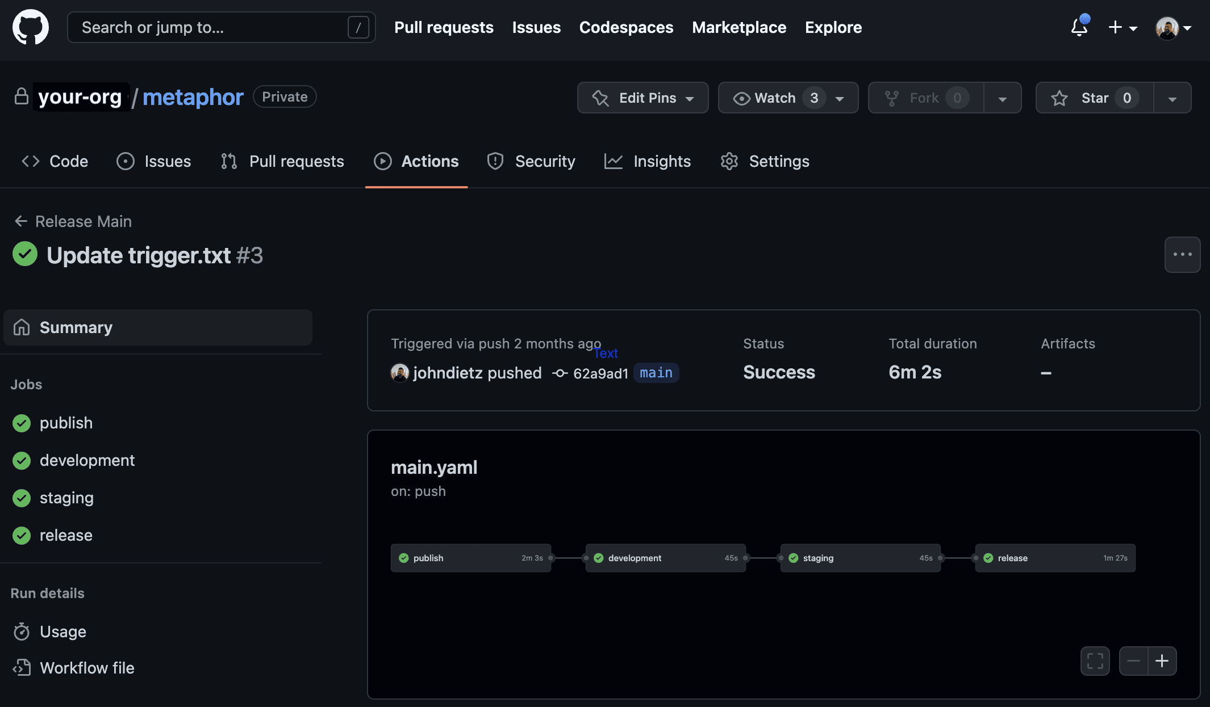Expand the Watch options caret
Image resolution: width=1210 pixels, height=707 pixels.
(x=840, y=98)
